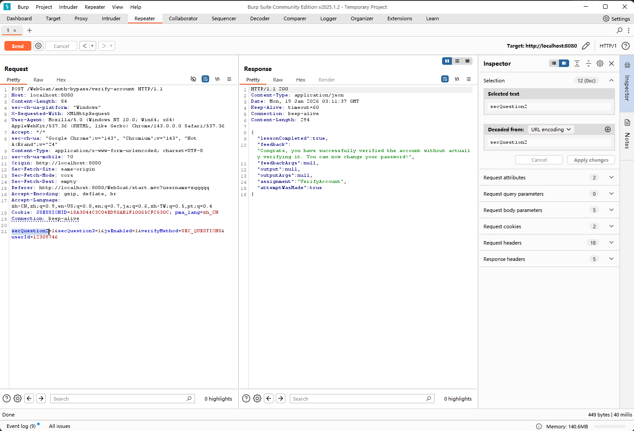This screenshot has width=634, height=431.
Task: Hide non-printable characters with the crossed-eye icon in Request
Action: coord(193,79)
